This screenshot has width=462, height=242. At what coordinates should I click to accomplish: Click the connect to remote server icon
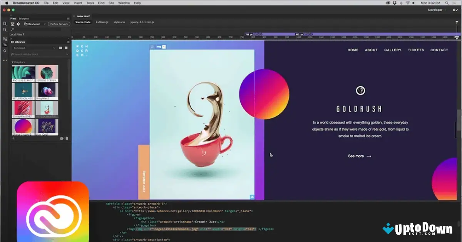point(12,24)
